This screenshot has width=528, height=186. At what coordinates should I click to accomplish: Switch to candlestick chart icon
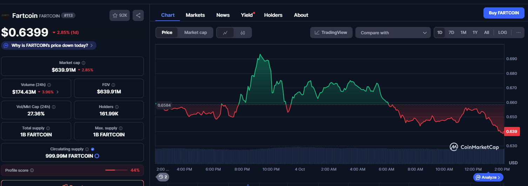click(x=243, y=33)
